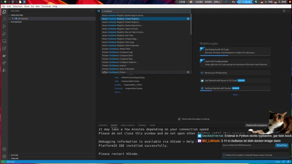Screen dimensions: 292x164
Task: Expand the Outline section
Action: (14, 155)
